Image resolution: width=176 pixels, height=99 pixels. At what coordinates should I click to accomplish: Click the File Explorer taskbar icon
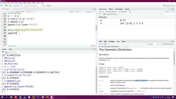tap(11, 97)
